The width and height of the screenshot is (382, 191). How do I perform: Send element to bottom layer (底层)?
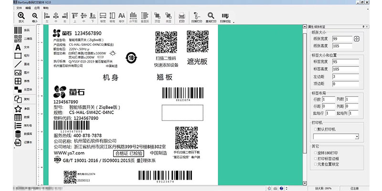(x=169, y=17)
